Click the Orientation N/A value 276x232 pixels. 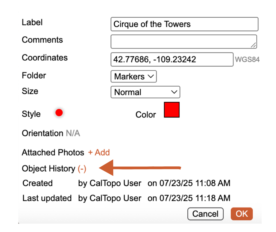click(x=73, y=133)
